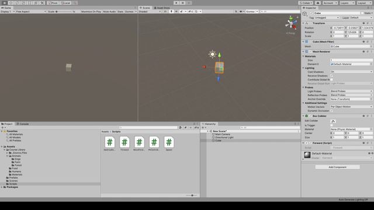Toggle Cube active checkbox

(311, 13)
